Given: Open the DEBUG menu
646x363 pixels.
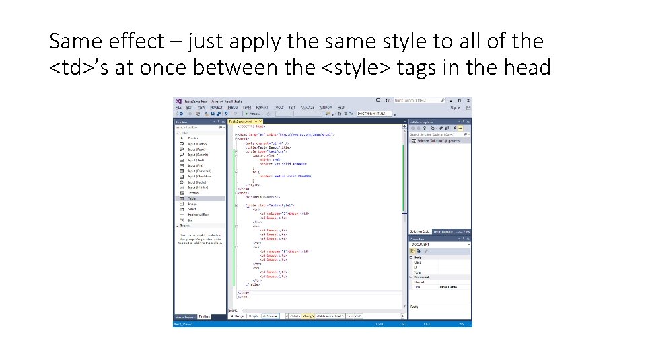Looking at the screenshot, I should [233, 108].
